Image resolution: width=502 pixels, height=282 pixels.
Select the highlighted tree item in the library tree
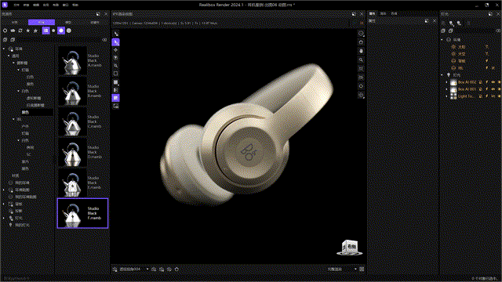click(x=26, y=112)
